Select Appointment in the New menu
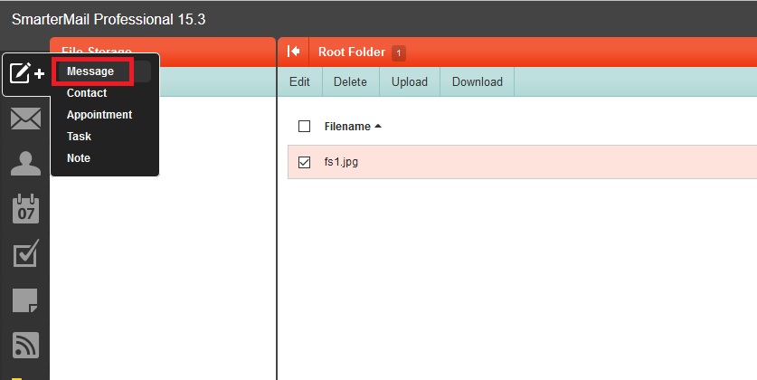Image resolution: width=757 pixels, height=380 pixels. (x=99, y=115)
